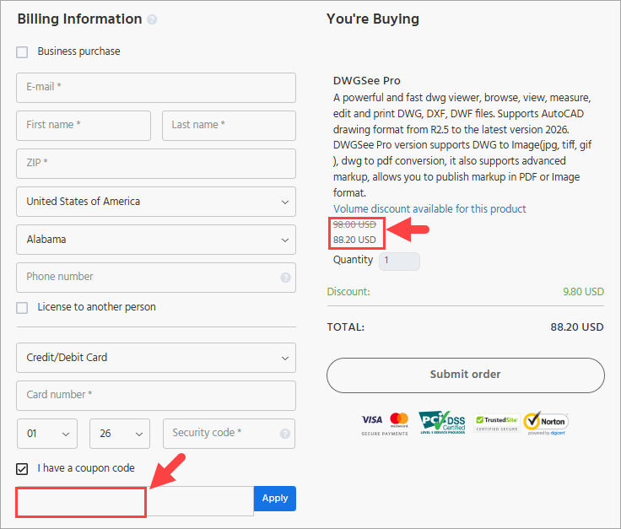Click the struck-through 98.00 USD price
This screenshot has height=529, width=621.
pyautogui.click(x=354, y=224)
